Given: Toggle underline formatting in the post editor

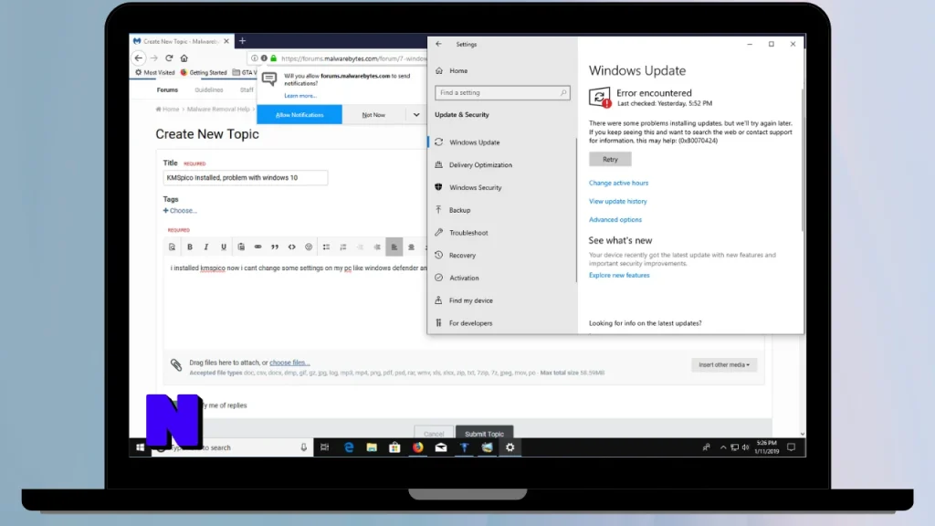Looking at the screenshot, I should click(x=224, y=247).
